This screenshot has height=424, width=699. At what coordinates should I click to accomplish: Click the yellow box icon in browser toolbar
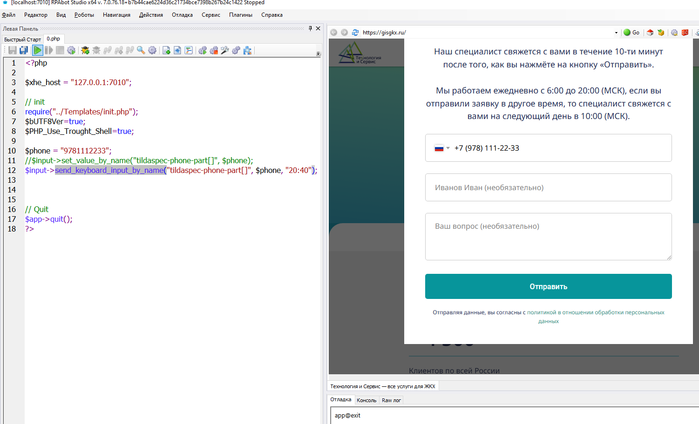point(661,33)
